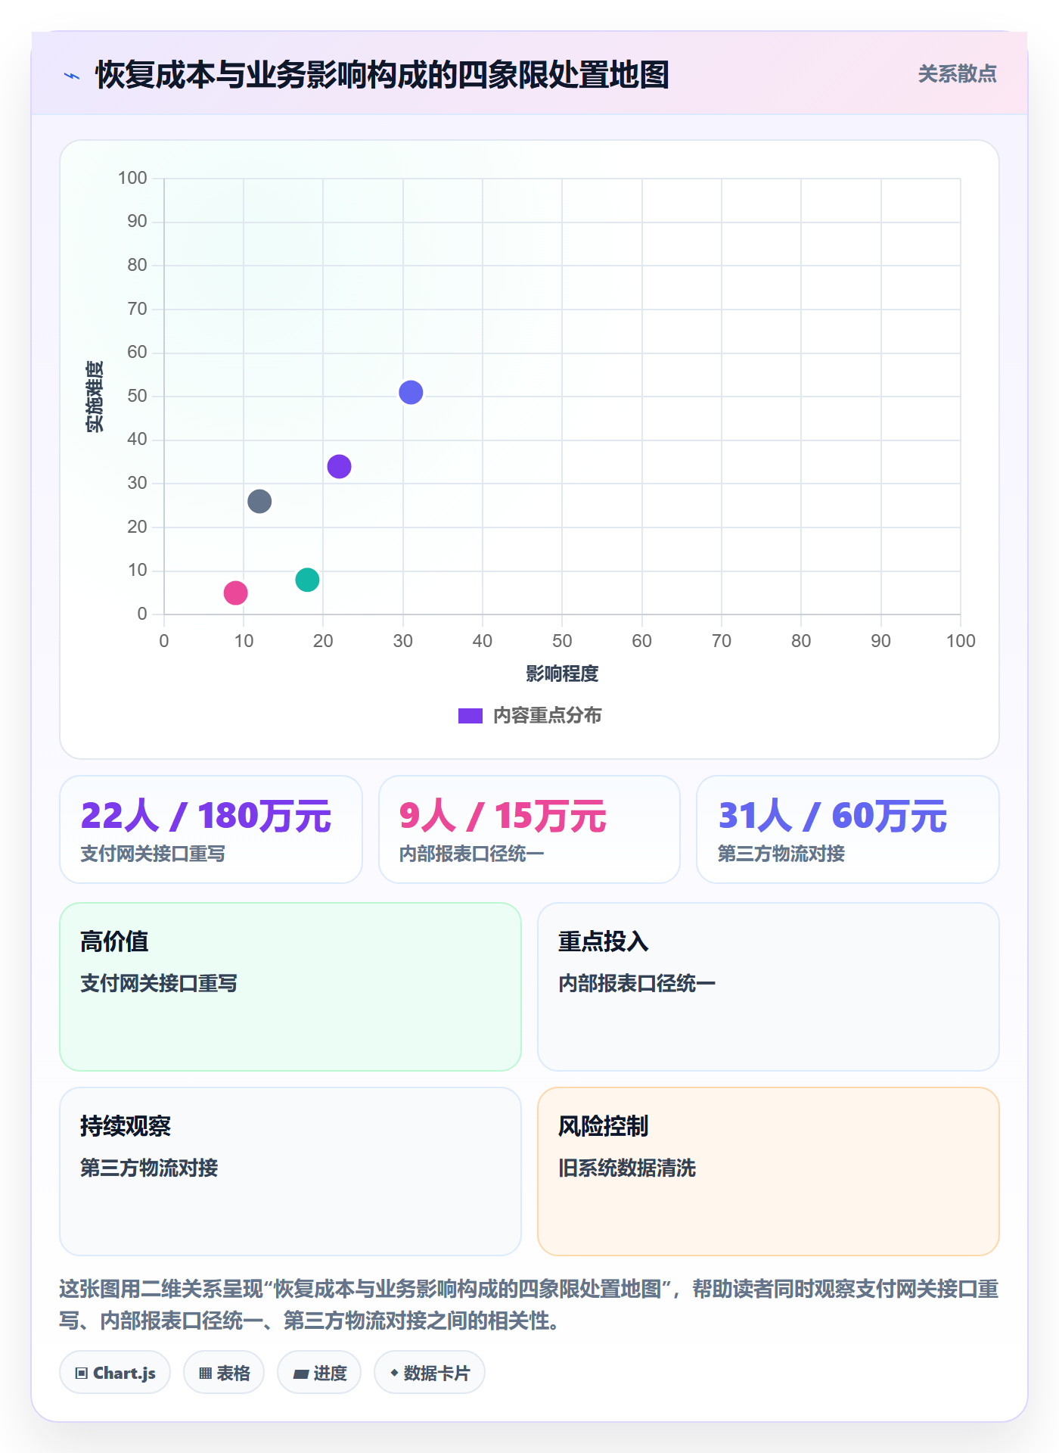Click 第三方物流对接 label under the 31人 card

pyautogui.click(x=781, y=854)
